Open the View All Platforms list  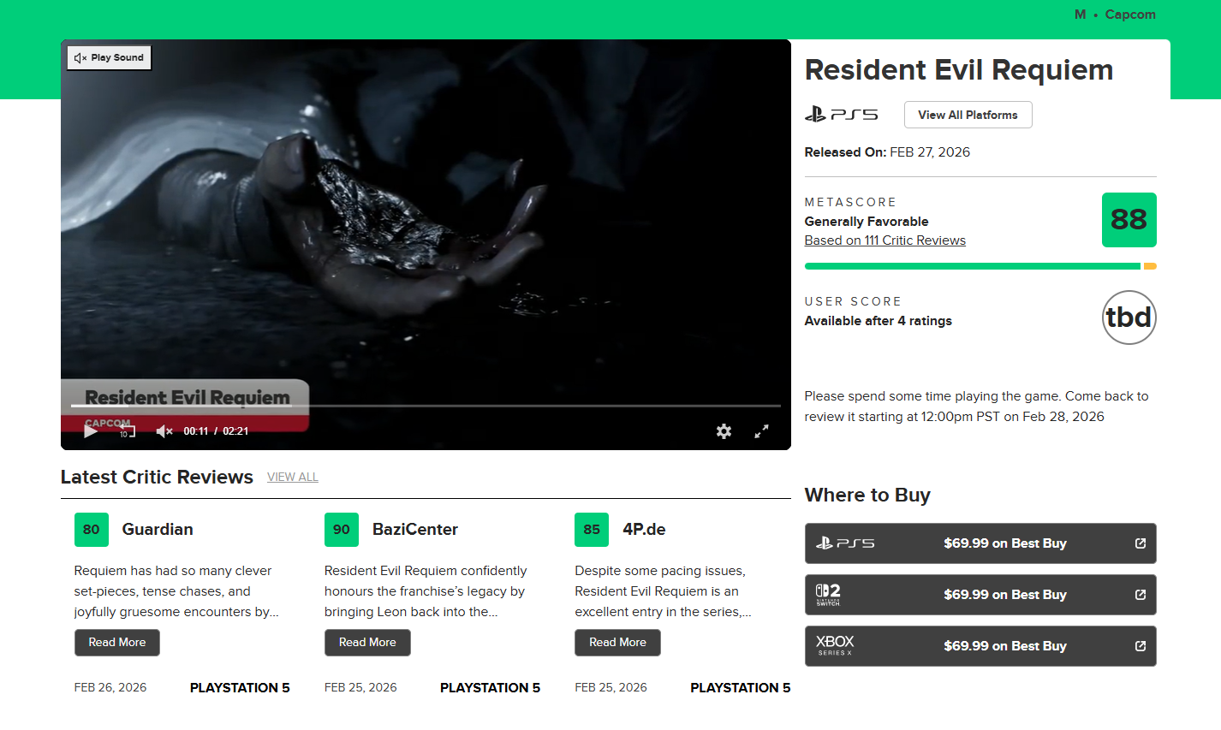pos(968,114)
